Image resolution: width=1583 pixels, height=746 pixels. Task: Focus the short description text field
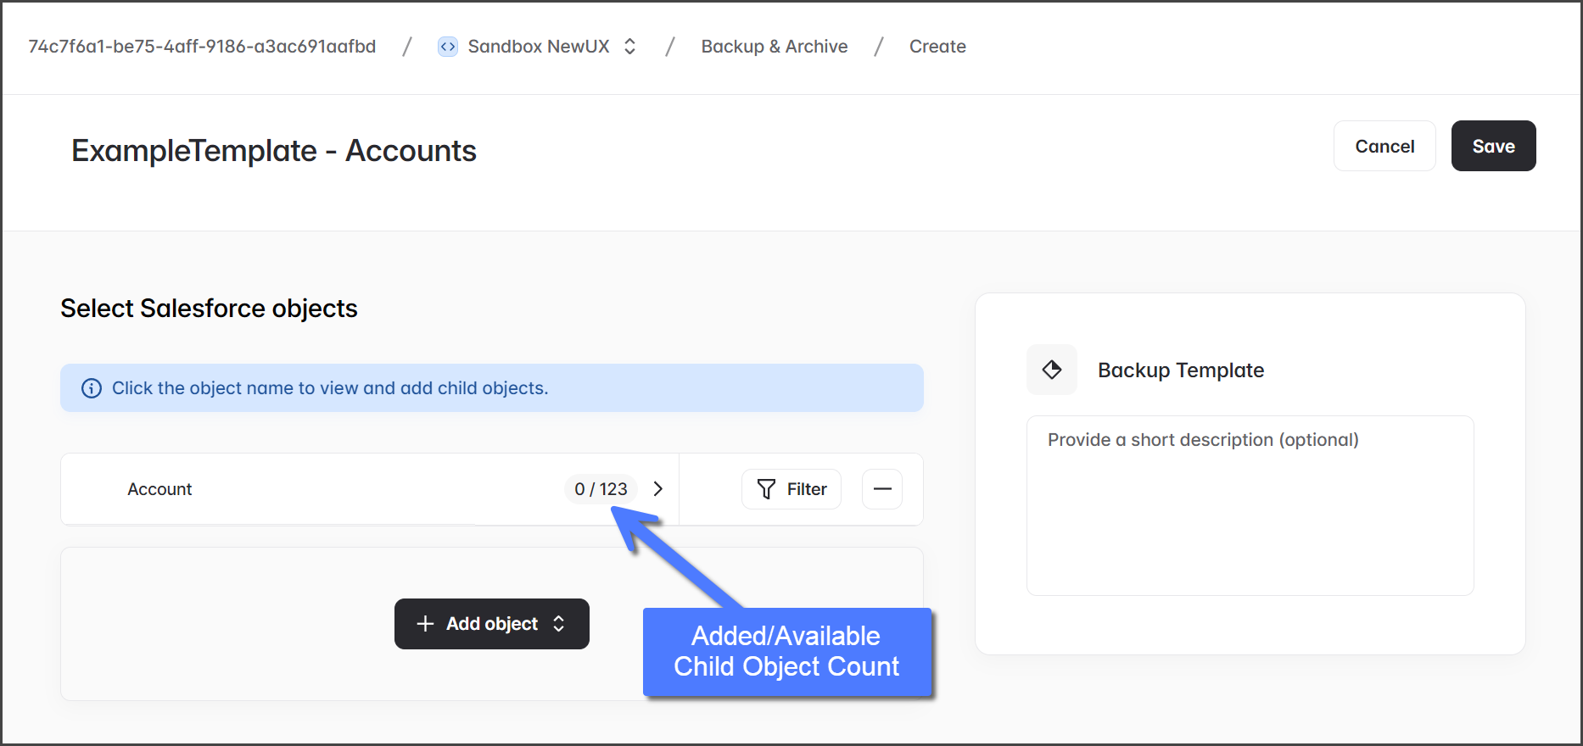[x=1249, y=505]
